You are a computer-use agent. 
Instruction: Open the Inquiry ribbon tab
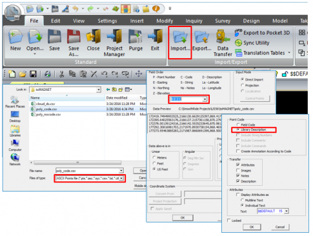tap(194, 21)
